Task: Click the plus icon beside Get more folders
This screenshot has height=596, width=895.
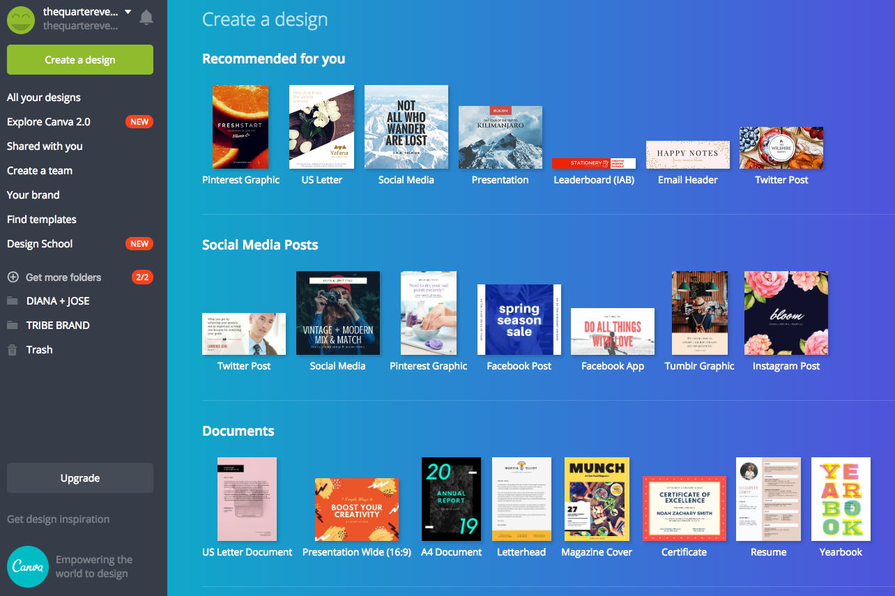Action: (13, 277)
